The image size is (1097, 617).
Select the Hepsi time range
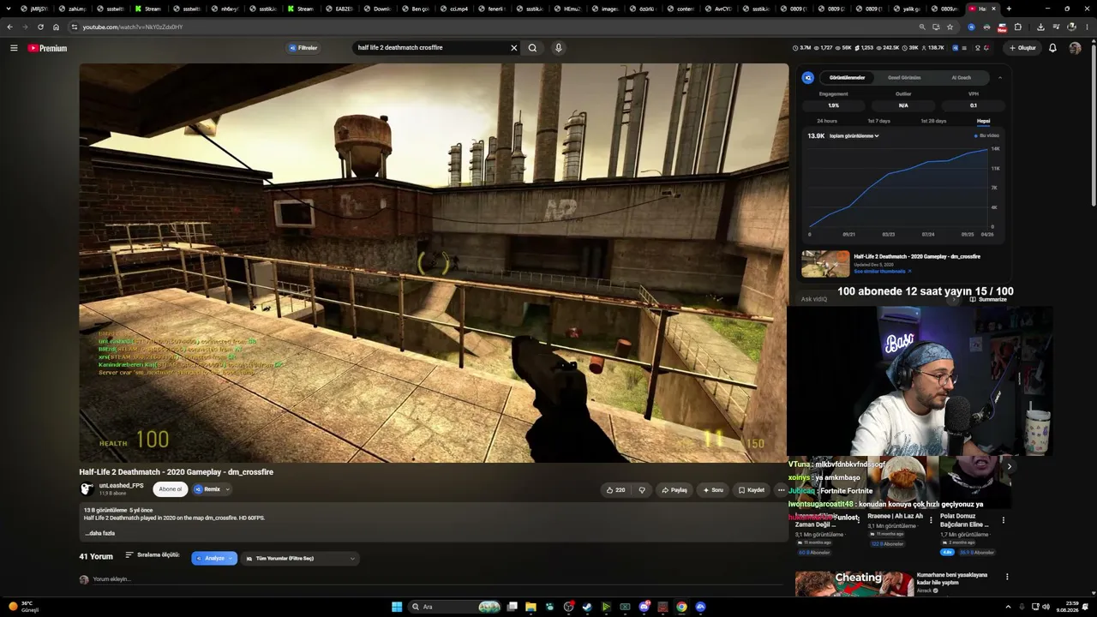[983, 121]
